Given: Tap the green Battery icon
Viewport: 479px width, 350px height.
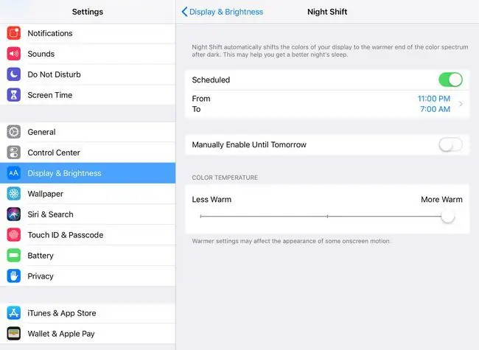Looking at the screenshot, I should [x=14, y=256].
